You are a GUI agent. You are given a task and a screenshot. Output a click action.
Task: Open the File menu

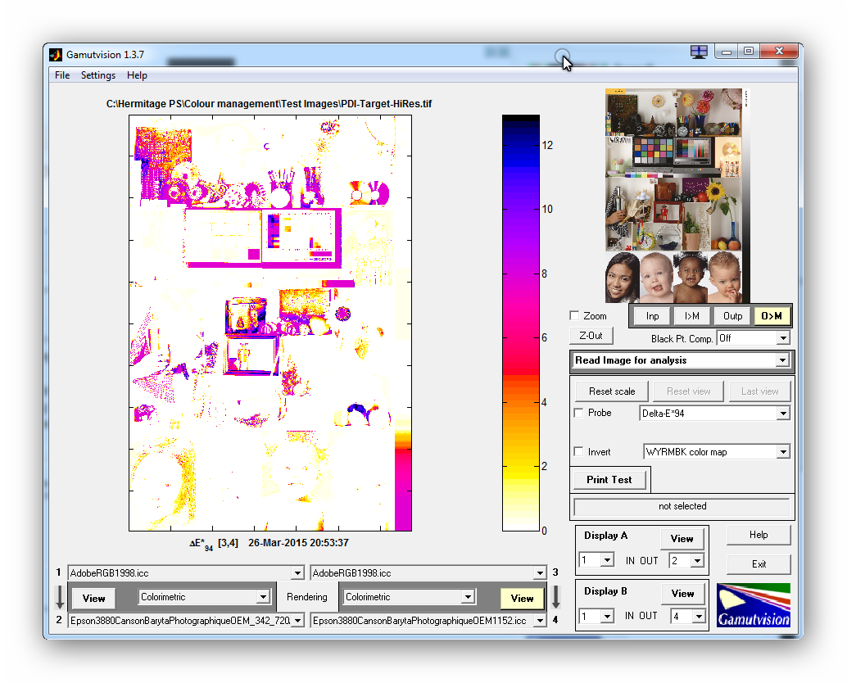coord(62,75)
